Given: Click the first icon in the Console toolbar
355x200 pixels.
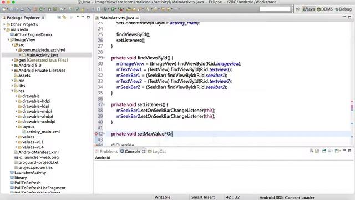Looking at the screenshot, I should click(x=312, y=151).
